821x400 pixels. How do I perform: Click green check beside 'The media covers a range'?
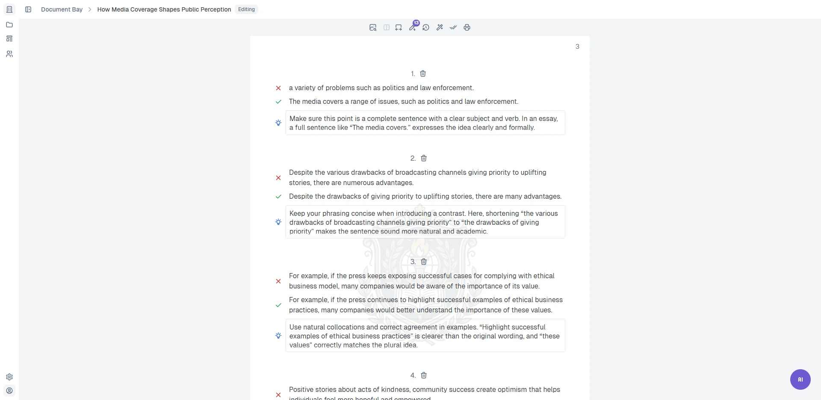click(x=278, y=102)
